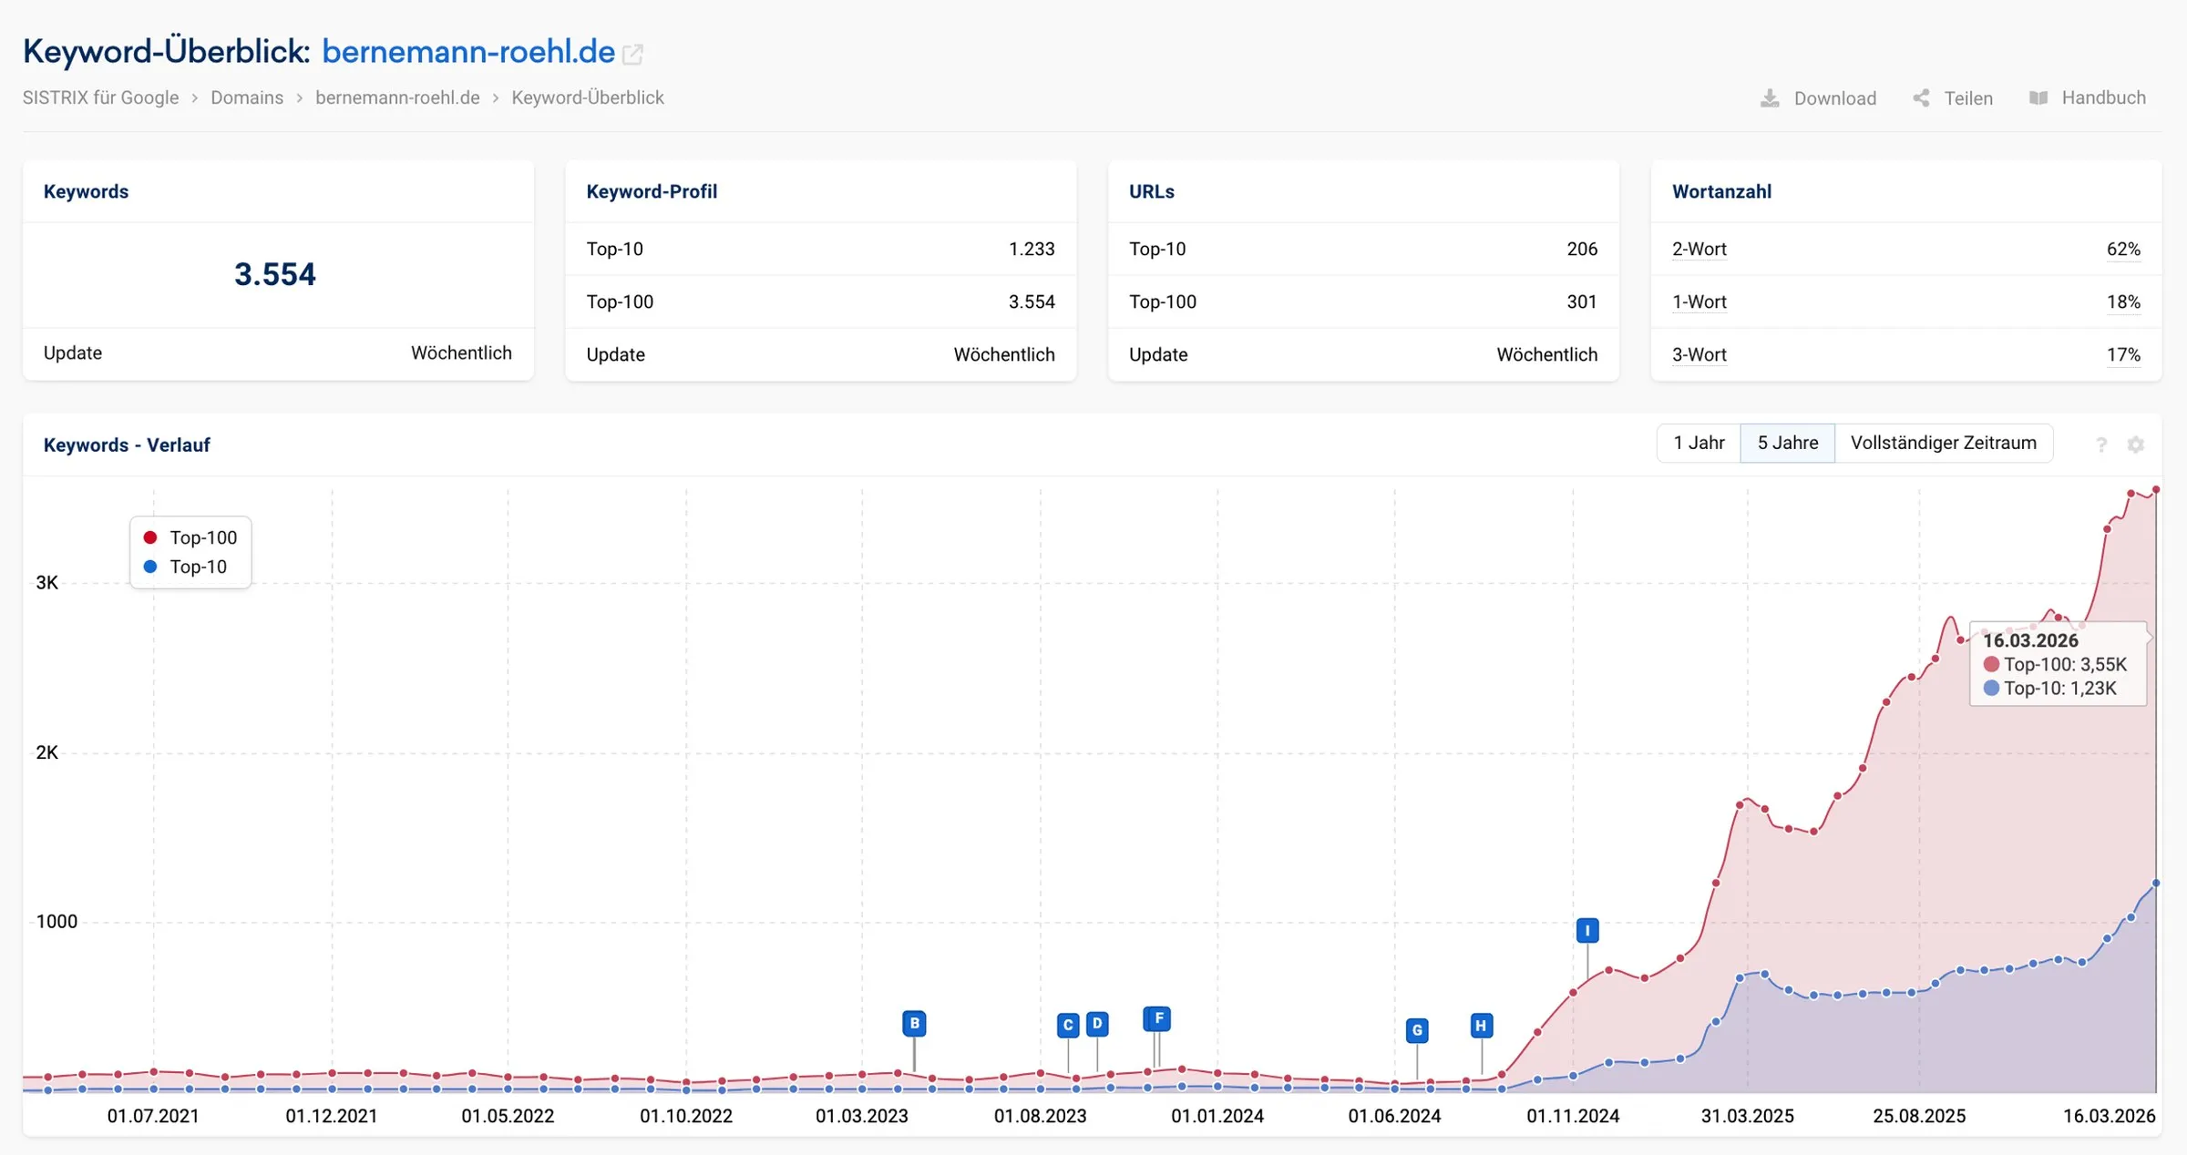Select the 5 Jahre range
The height and width of the screenshot is (1155, 2187).
click(x=1787, y=443)
